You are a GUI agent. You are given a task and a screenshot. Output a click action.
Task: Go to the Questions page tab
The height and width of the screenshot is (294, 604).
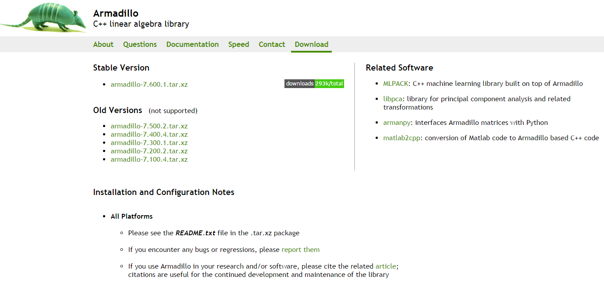140,44
